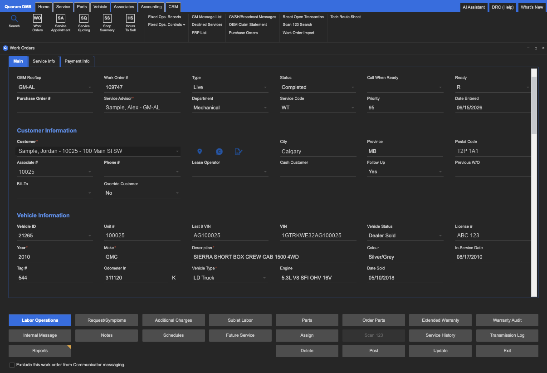Image resolution: width=547 pixels, height=373 pixels.
Task: Open Service Appointment SA icon
Action: coord(61,18)
